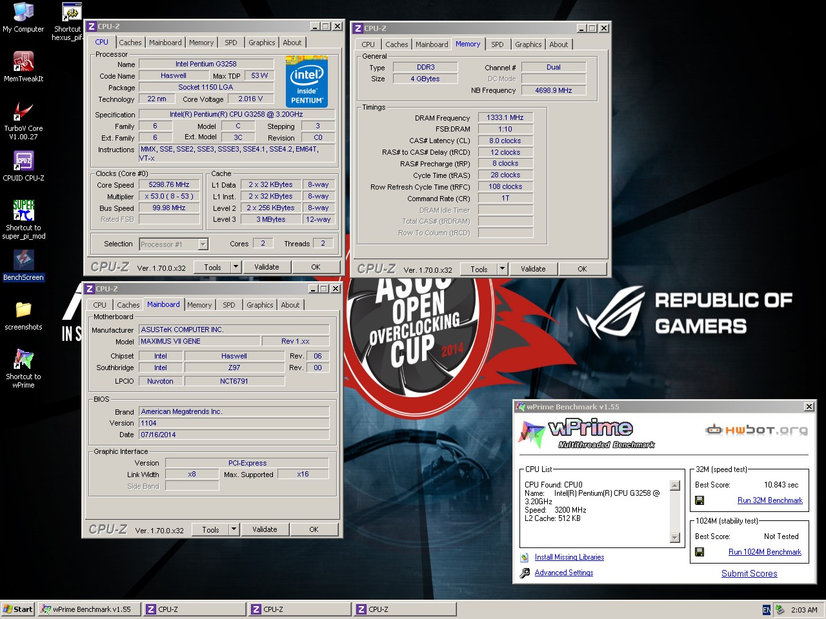
Task: Open Caches tab in CPU window
Action: coord(130,43)
